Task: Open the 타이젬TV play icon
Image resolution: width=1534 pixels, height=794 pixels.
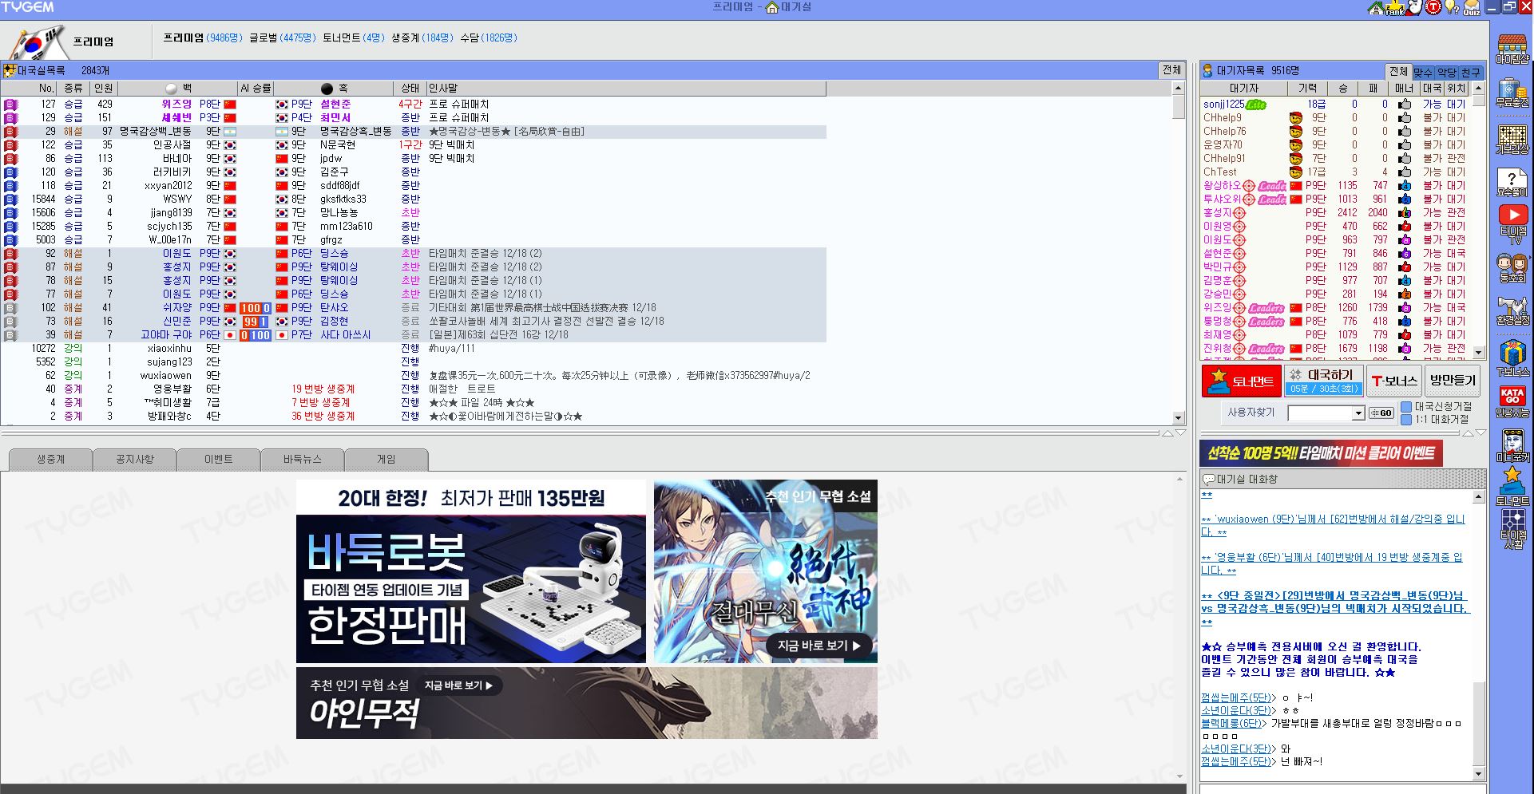Action: pos(1512,225)
